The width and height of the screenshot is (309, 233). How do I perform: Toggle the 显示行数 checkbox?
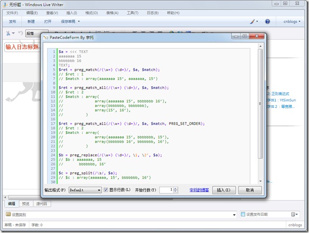(x=106, y=190)
